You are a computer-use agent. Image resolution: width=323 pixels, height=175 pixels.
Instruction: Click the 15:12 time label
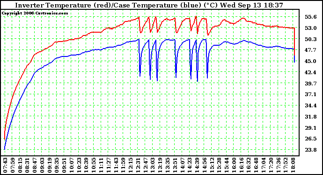click(x=212, y=165)
